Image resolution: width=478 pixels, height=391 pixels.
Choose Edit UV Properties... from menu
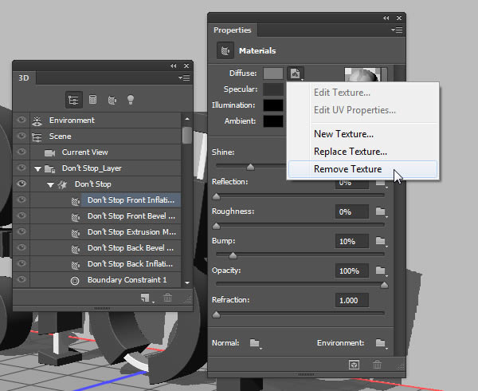355,110
